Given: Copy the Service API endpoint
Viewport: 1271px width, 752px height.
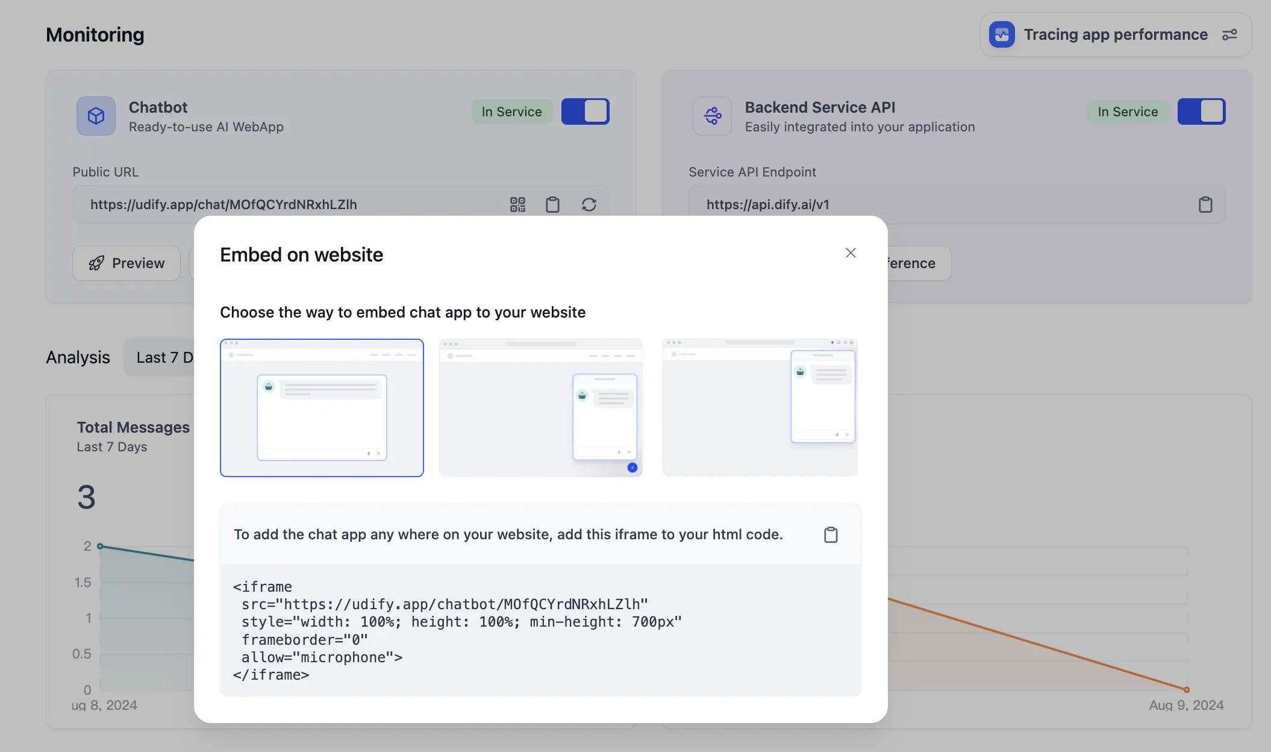Looking at the screenshot, I should point(1205,205).
